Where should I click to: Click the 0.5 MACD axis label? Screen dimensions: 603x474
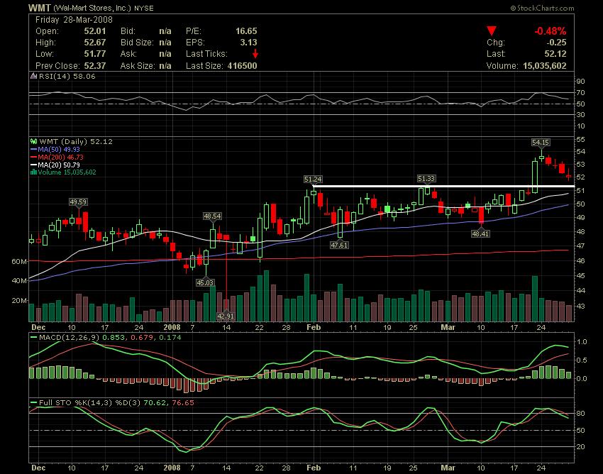pyautogui.click(x=582, y=360)
